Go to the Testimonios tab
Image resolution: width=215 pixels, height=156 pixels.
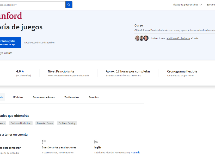pos(72,97)
